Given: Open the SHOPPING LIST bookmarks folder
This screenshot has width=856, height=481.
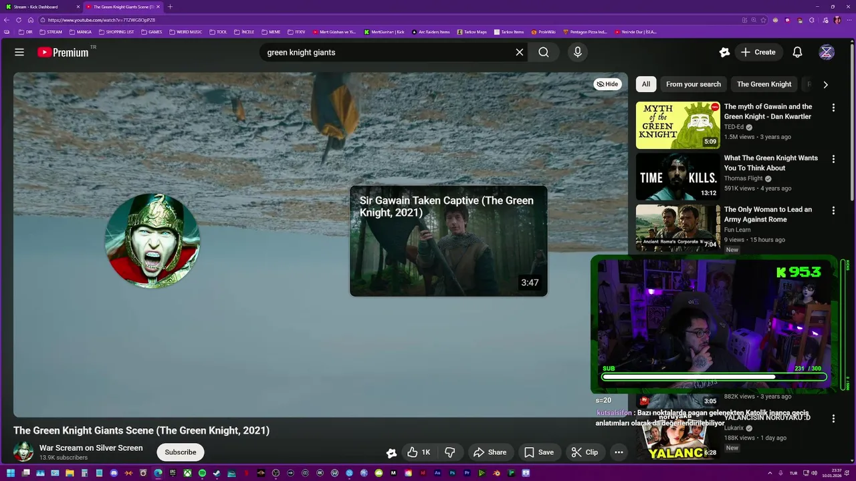Looking at the screenshot, I should (x=116, y=31).
